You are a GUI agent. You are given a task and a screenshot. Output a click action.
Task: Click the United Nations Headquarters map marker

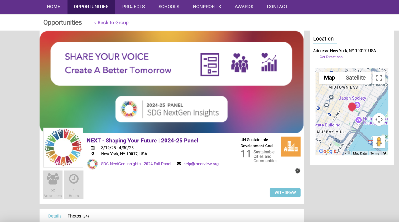click(358, 120)
